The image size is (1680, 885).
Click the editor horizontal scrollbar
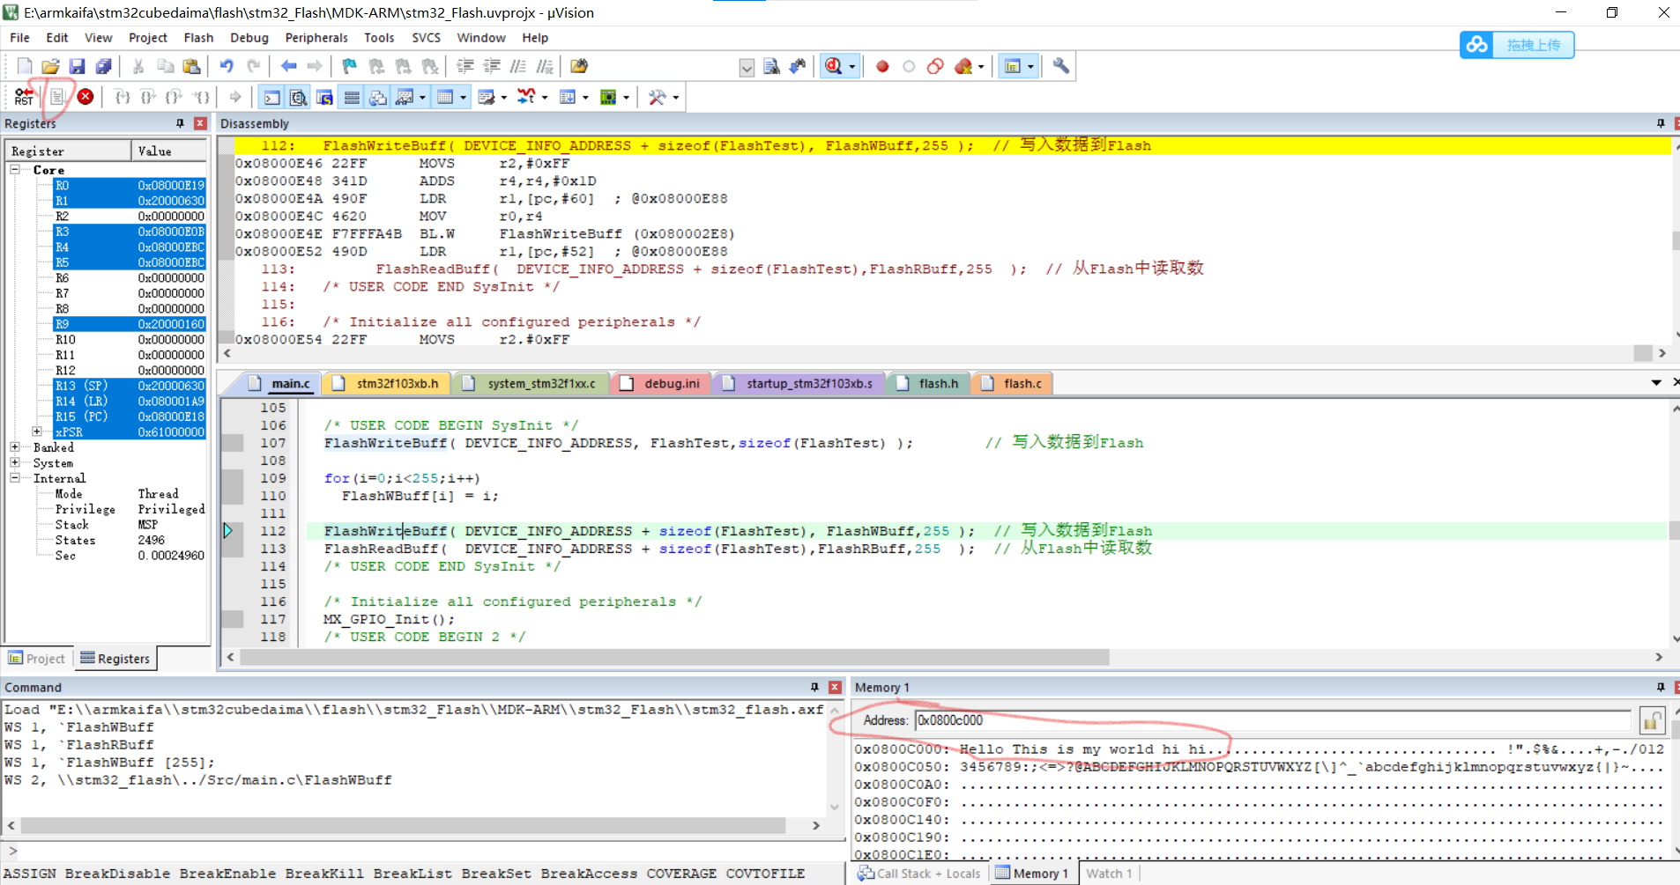pos(674,658)
